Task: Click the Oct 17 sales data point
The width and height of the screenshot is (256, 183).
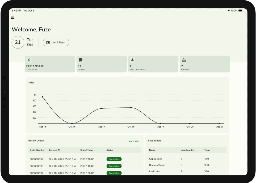Action: click(x=102, y=108)
